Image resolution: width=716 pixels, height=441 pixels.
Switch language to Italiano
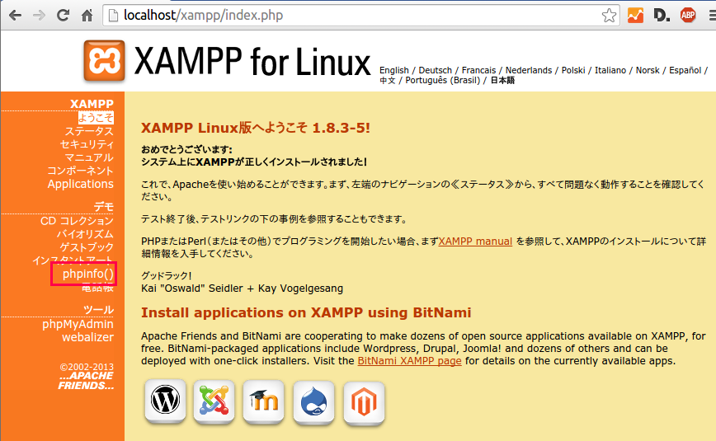click(610, 70)
